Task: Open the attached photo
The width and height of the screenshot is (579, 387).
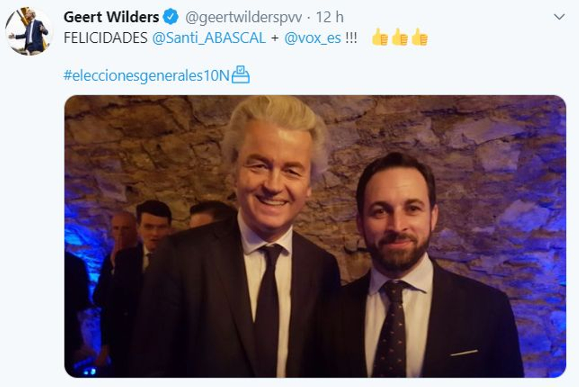Action: [x=315, y=236]
